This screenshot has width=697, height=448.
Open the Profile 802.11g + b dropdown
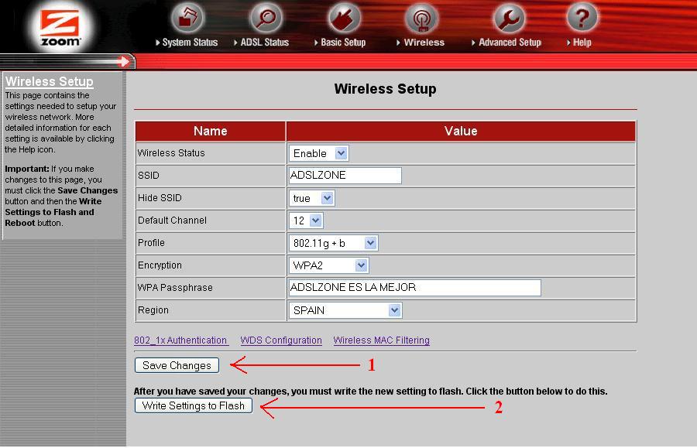coord(333,243)
